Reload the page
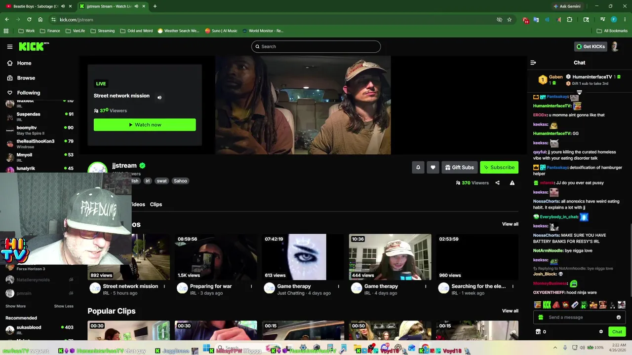632x355 pixels. (x=29, y=20)
